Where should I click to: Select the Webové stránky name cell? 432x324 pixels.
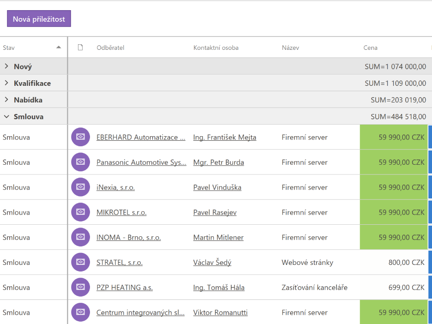pos(307,263)
